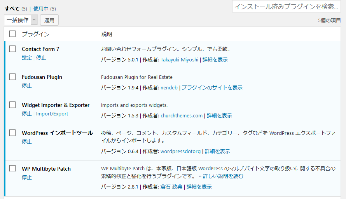
Task: Deactivate Fudousan Plugin via 停止
Action: pos(27,86)
